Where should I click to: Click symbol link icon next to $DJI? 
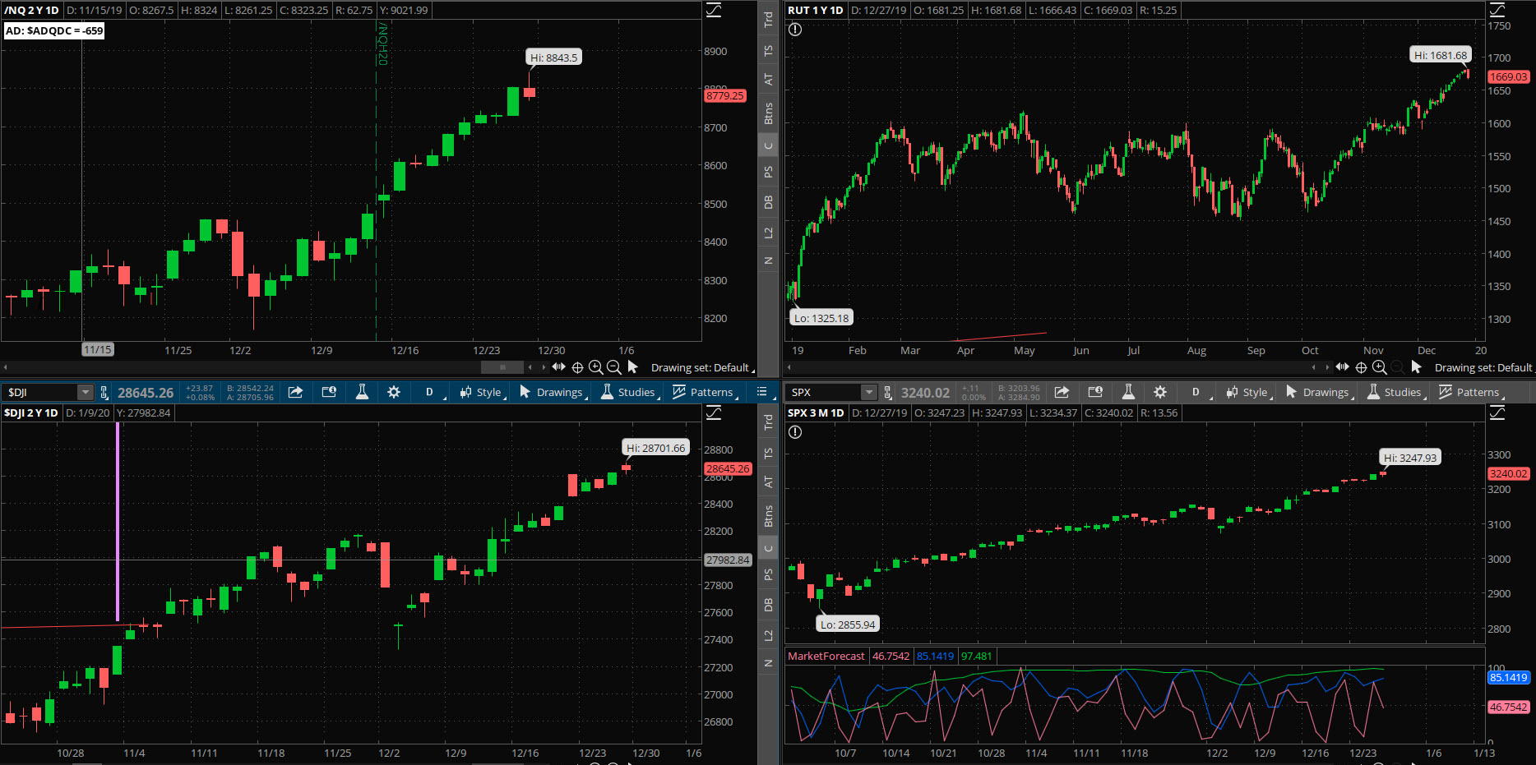104,393
